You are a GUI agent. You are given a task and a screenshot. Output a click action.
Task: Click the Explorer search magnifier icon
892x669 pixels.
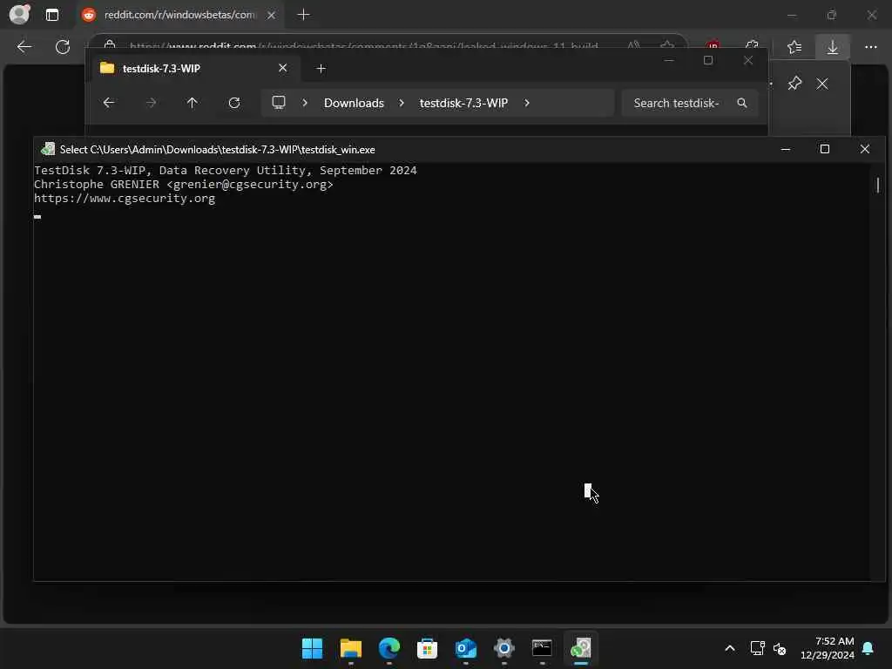coord(742,103)
